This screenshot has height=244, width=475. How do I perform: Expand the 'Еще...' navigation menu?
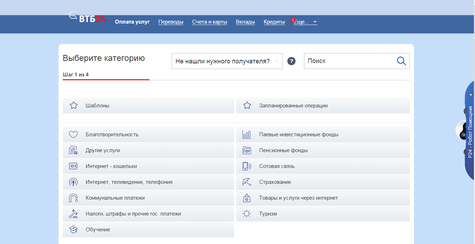(305, 22)
